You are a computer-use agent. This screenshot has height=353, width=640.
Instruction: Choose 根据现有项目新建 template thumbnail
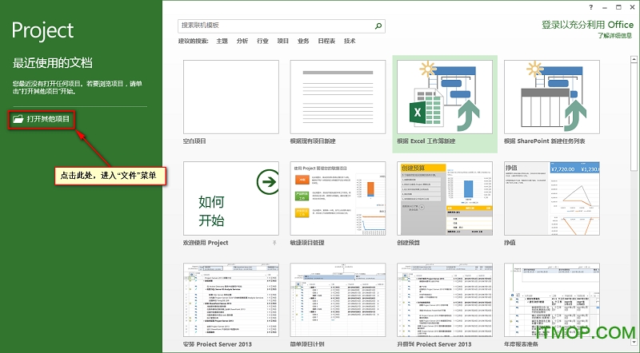point(338,97)
